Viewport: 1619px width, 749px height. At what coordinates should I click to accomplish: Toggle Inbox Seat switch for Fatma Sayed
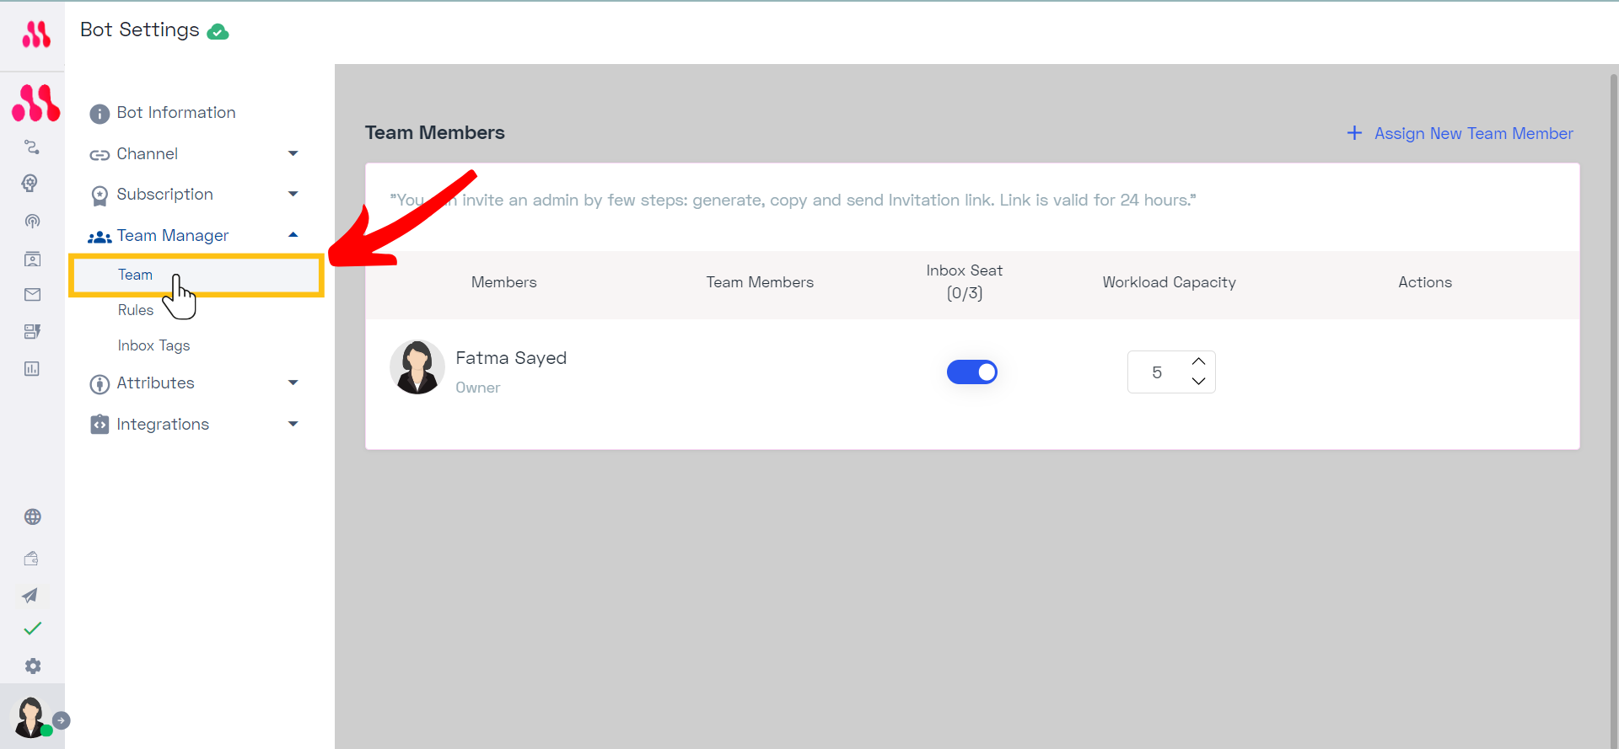tap(971, 372)
